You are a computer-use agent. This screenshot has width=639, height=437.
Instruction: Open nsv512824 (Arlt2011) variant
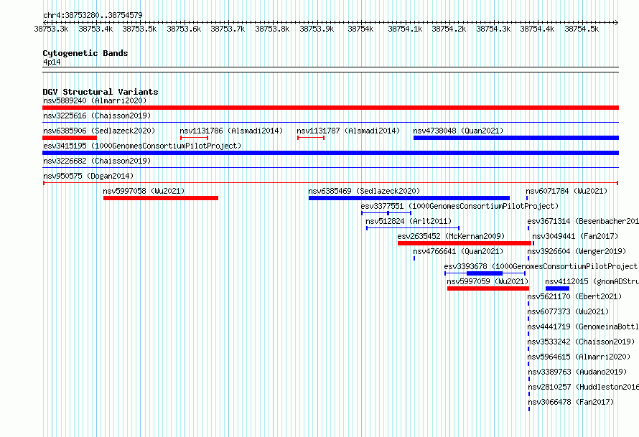[x=409, y=221]
